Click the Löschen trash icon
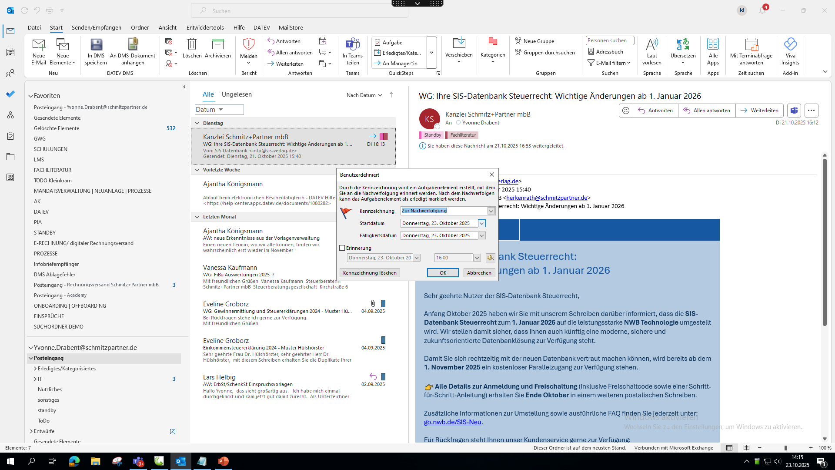 coord(192,44)
